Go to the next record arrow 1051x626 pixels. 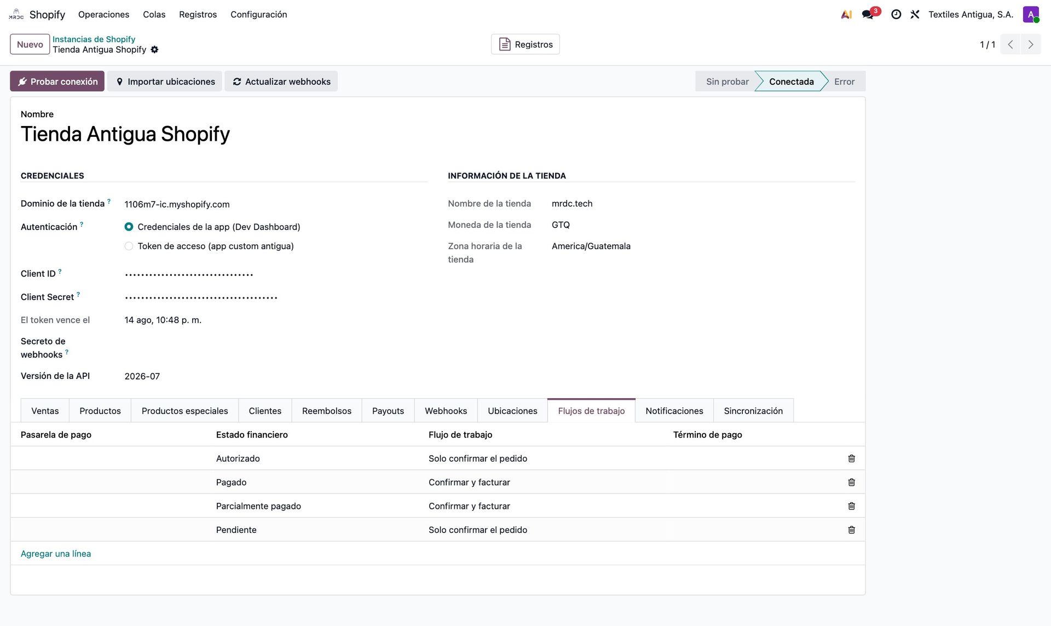1031,44
